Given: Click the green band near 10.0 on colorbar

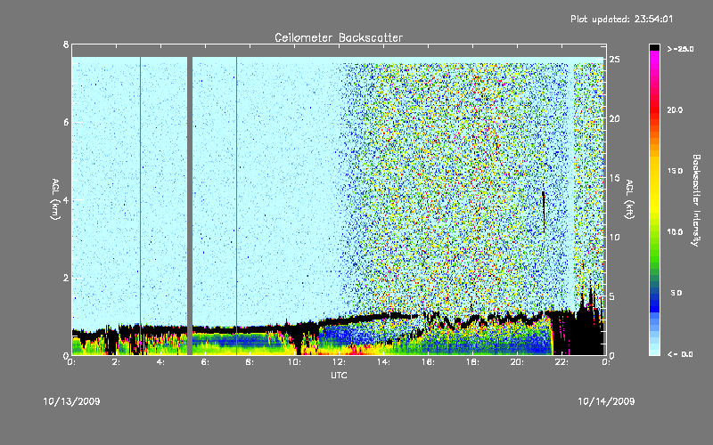Looking at the screenshot, I should (x=654, y=232).
